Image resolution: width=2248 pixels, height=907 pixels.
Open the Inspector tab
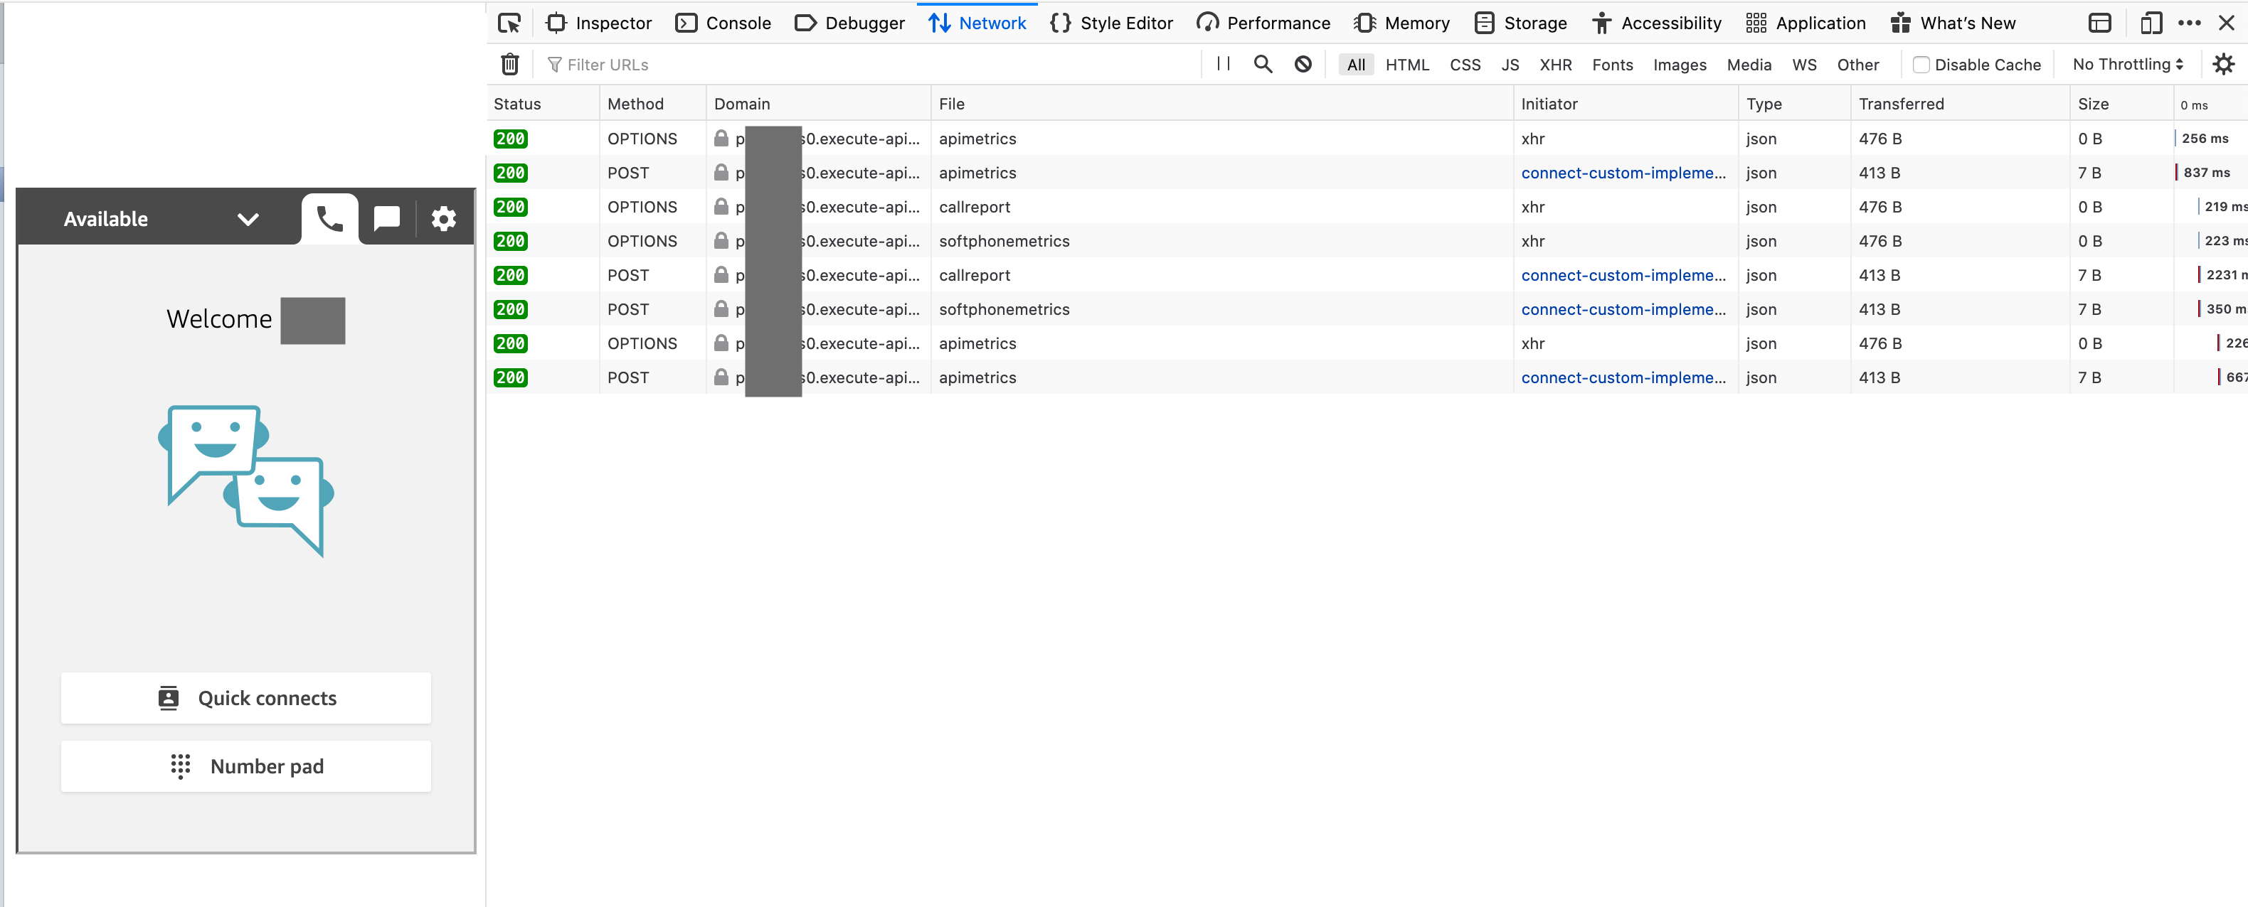(599, 23)
